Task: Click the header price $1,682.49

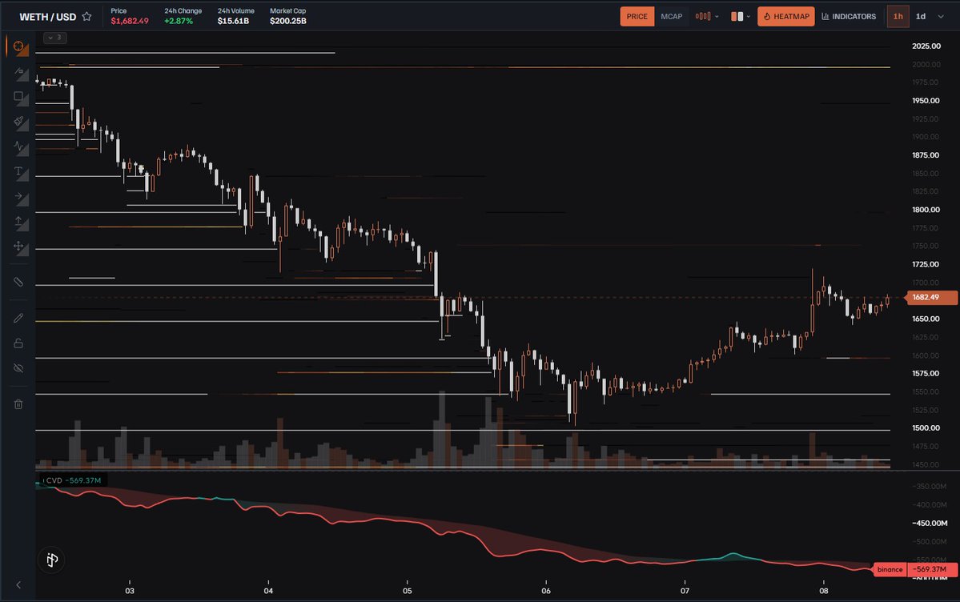Action: tap(130, 21)
